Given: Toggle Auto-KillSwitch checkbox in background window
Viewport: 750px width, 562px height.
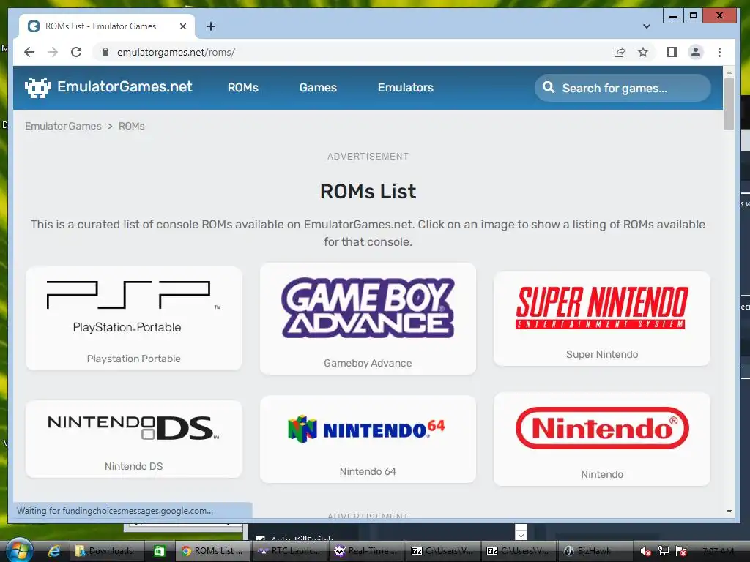Looking at the screenshot, I should 261,539.
